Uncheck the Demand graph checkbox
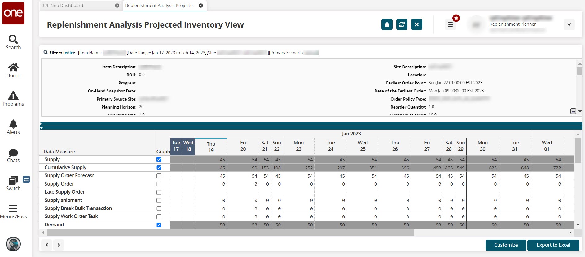This screenshot has height=257, width=585. point(159,225)
